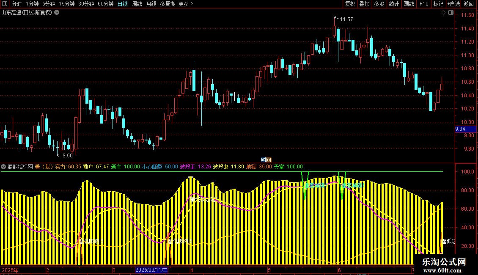
Task: Open indicator dropdown beside 股朋指标网
Action: click(x=3, y=167)
